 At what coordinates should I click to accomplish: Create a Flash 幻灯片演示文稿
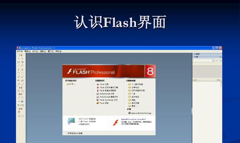pos(107,88)
